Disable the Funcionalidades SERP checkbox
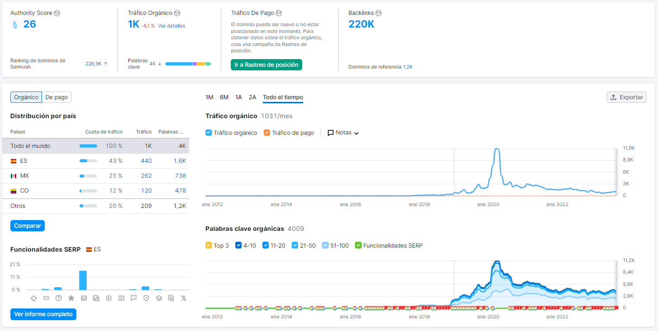This screenshot has width=658, height=331. tap(358, 245)
